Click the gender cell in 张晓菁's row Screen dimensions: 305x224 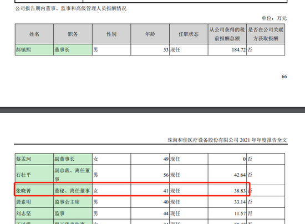111,191
